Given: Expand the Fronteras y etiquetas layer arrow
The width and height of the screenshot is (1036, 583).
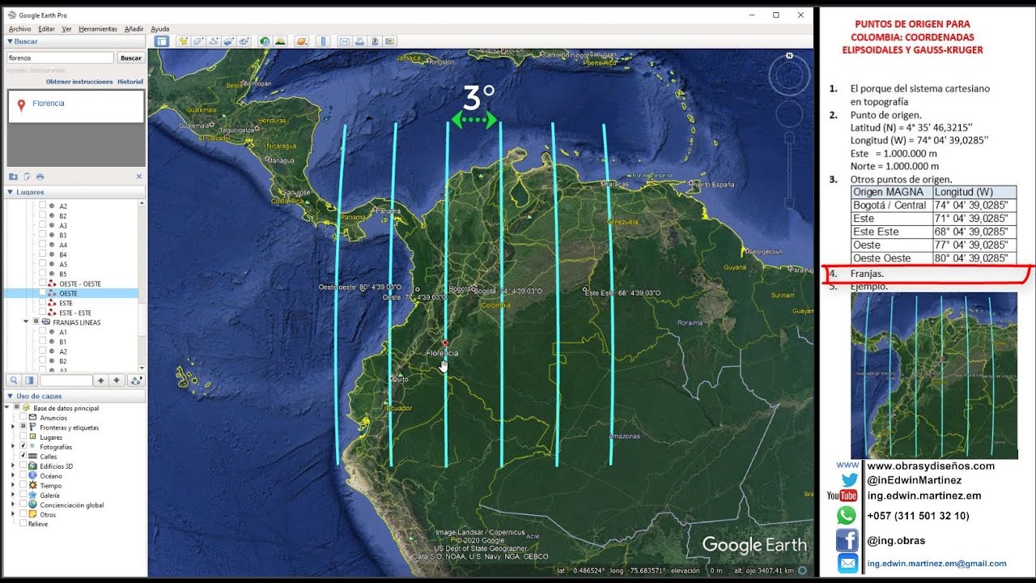Looking at the screenshot, I should tap(12, 428).
